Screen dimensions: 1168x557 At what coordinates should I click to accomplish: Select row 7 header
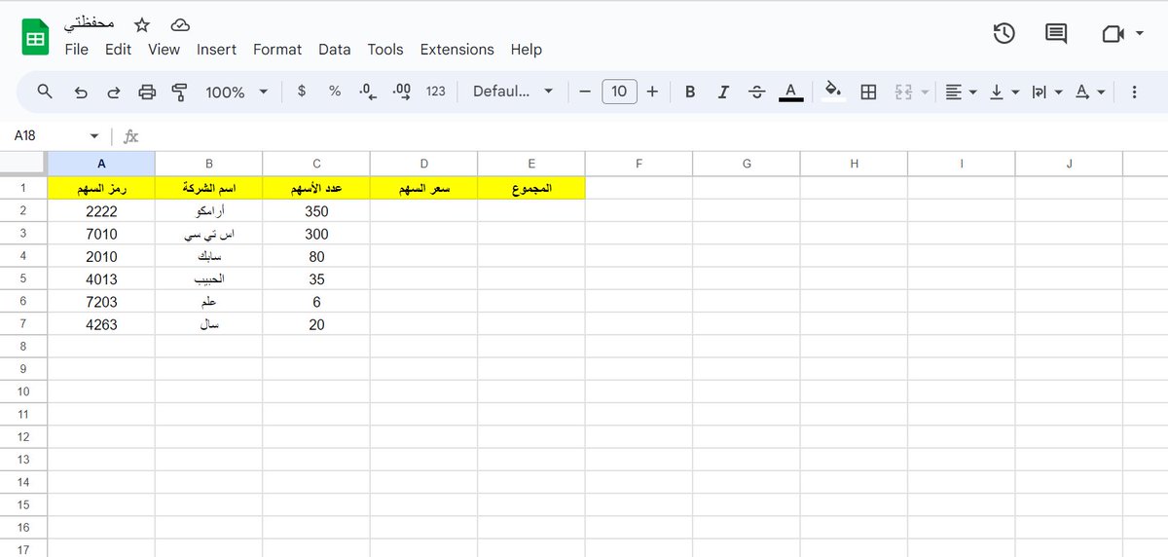coord(23,323)
